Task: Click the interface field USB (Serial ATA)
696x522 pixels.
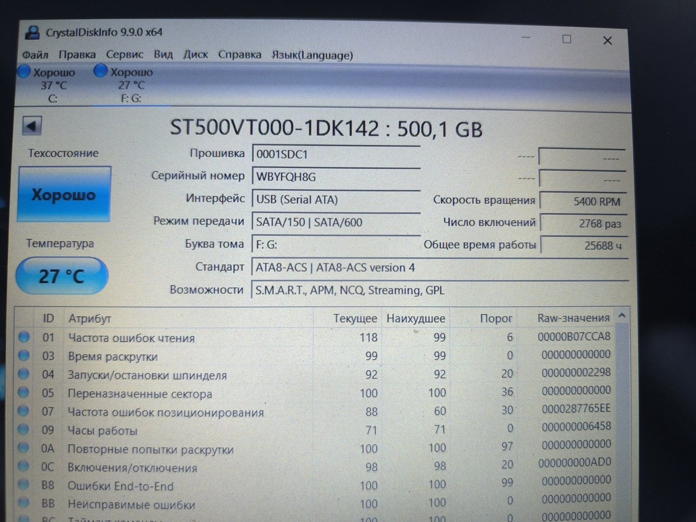Action: pos(336,200)
